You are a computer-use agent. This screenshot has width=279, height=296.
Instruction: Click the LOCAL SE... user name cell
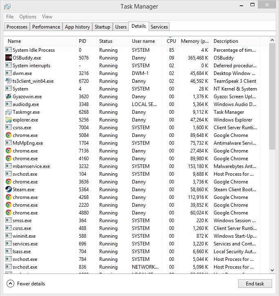point(144,104)
